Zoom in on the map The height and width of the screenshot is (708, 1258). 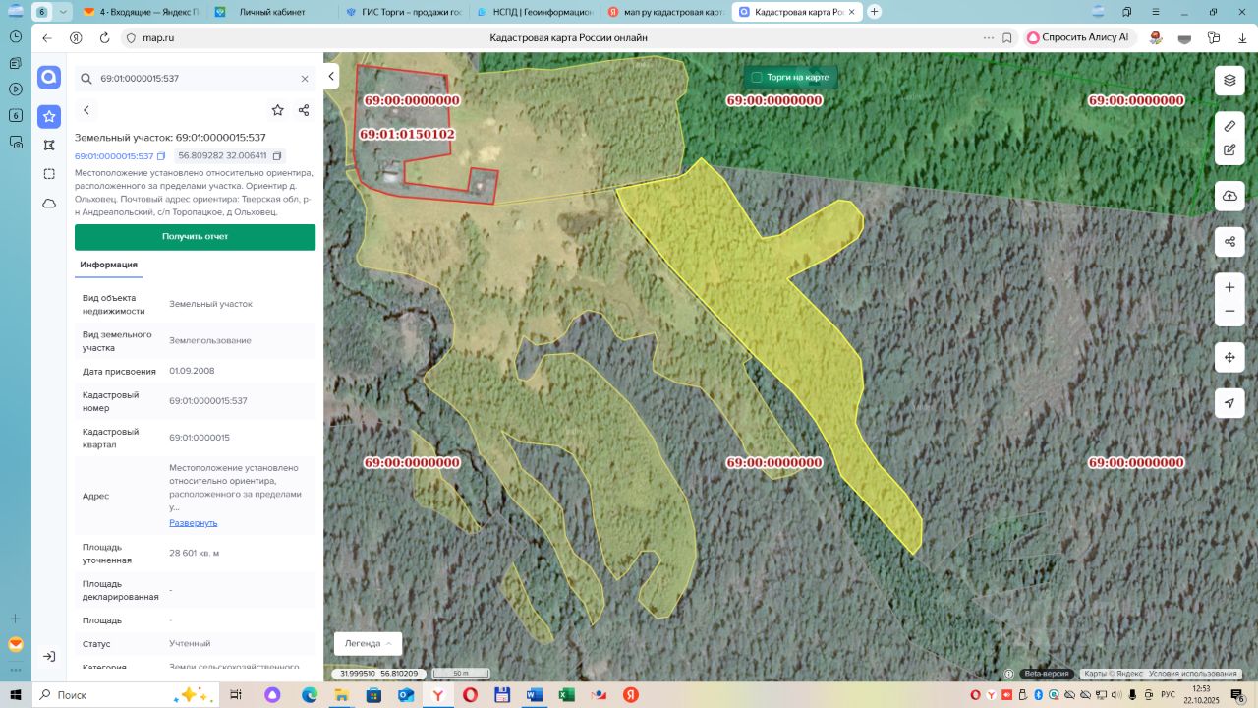(x=1229, y=287)
